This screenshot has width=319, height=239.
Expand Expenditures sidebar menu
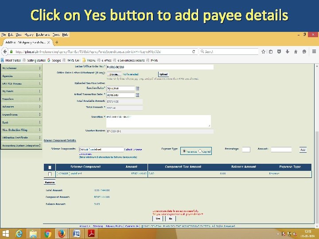[x=21, y=115]
